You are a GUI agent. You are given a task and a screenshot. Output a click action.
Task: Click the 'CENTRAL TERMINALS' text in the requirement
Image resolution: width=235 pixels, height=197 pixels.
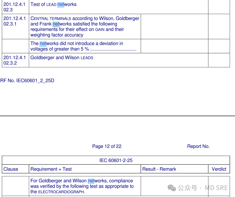[x=51, y=19]
